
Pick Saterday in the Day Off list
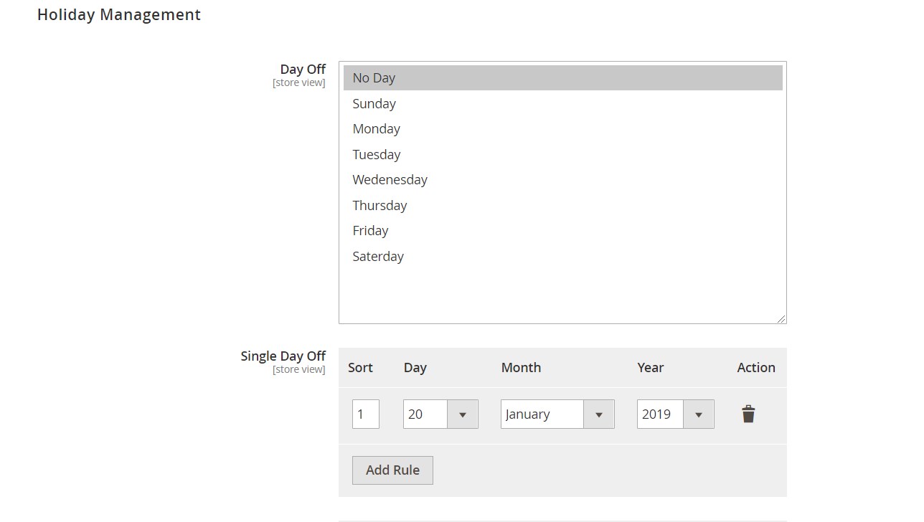click(x=562, y=257)
